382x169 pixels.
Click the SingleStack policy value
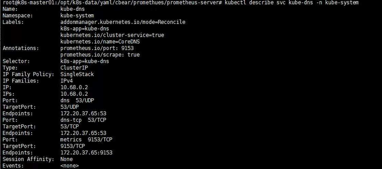click(77, 74)
